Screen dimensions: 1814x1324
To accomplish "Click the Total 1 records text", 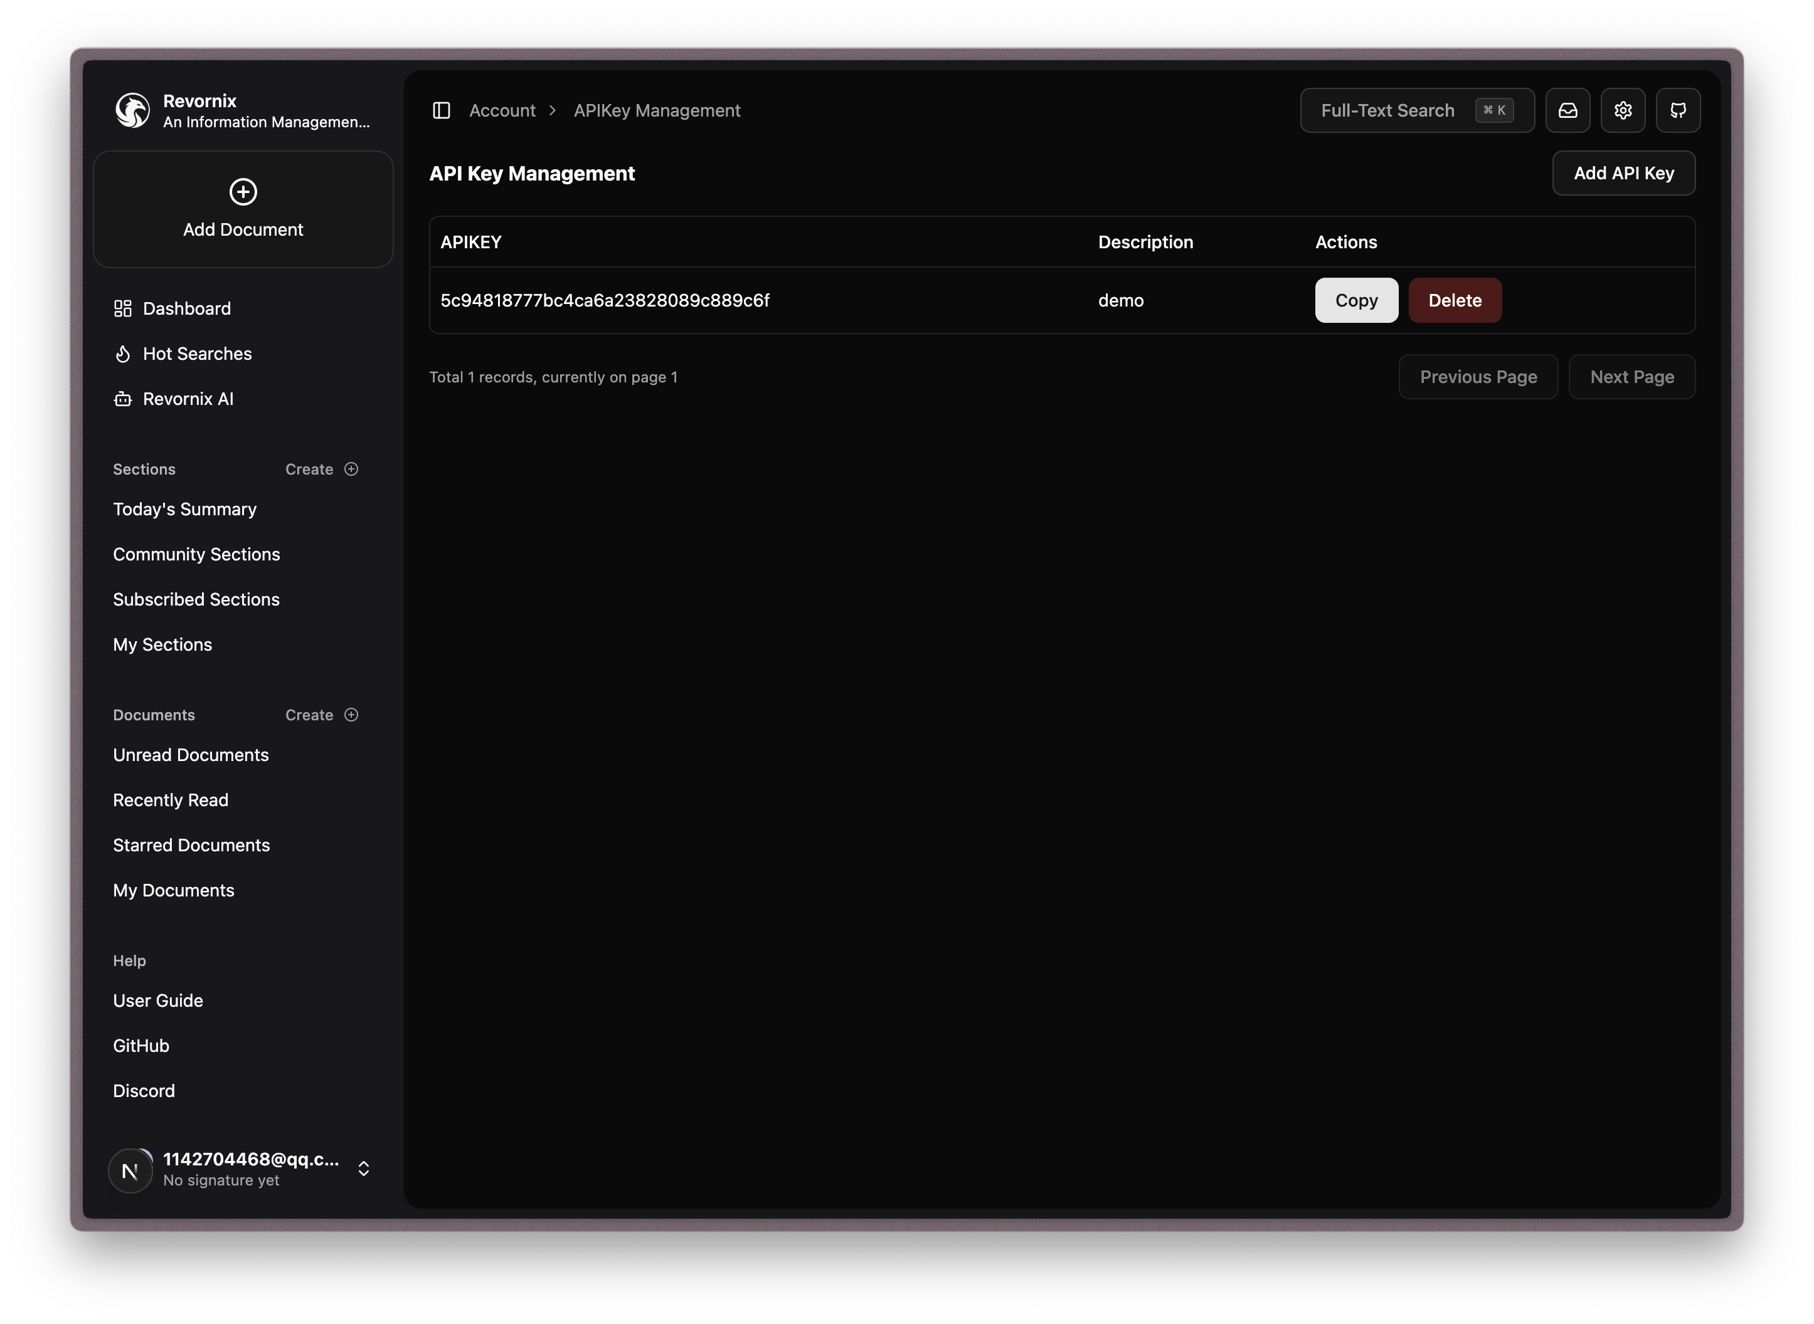I will point(553,377).
